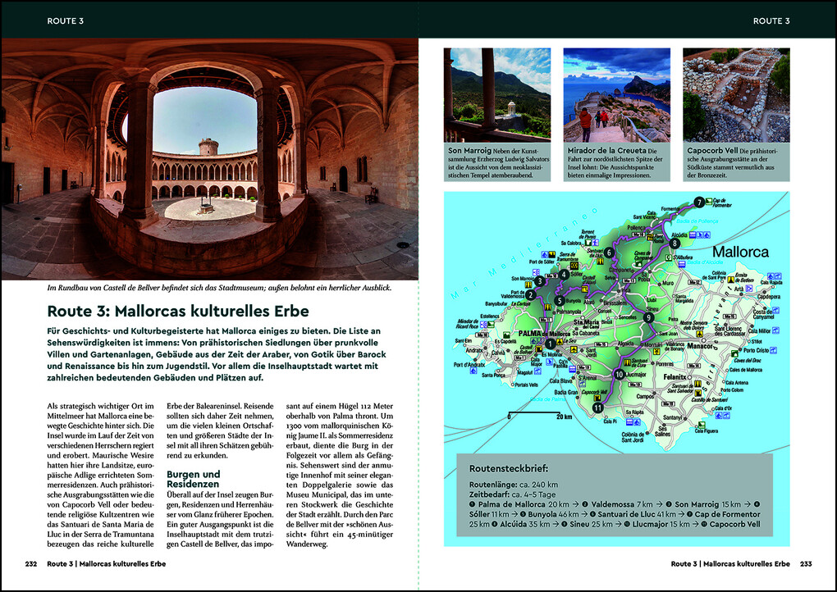837x592 pixels.
Task: Click the italic caption under the Bellver photo
Action: 219,288
